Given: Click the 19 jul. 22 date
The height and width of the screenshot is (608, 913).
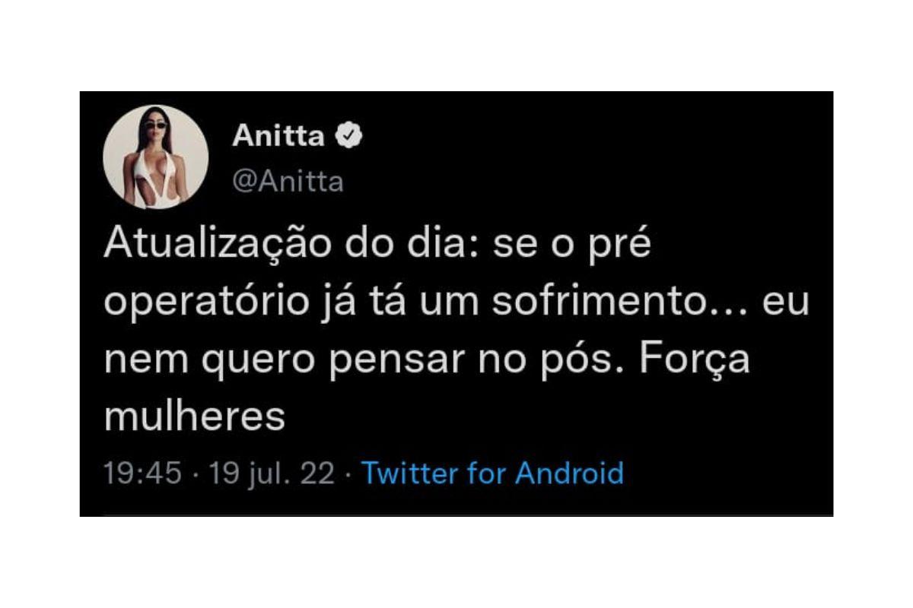Looking at the screenshot, I should (x=272, y=473).
